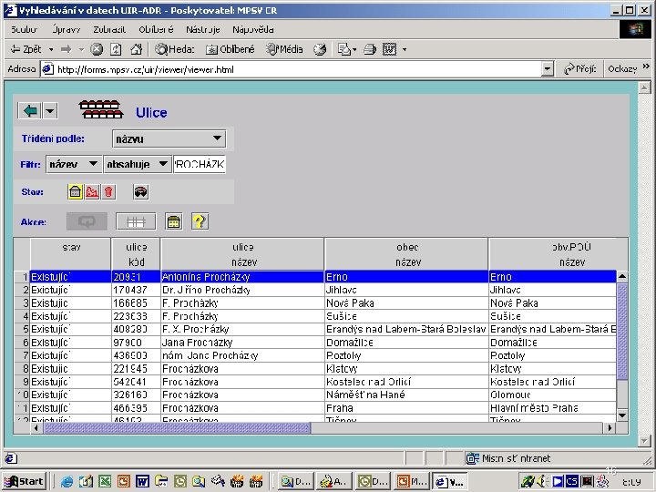The width and height of the screenshot is (656, 492).
Task: Open help with the yellow question mark icon
Action: tap(200, 221)
